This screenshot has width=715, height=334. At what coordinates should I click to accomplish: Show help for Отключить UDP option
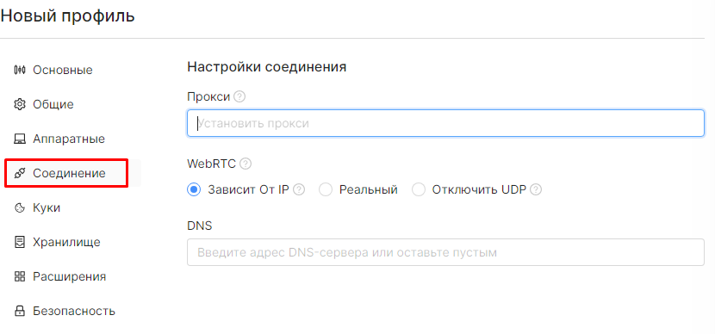536,189
